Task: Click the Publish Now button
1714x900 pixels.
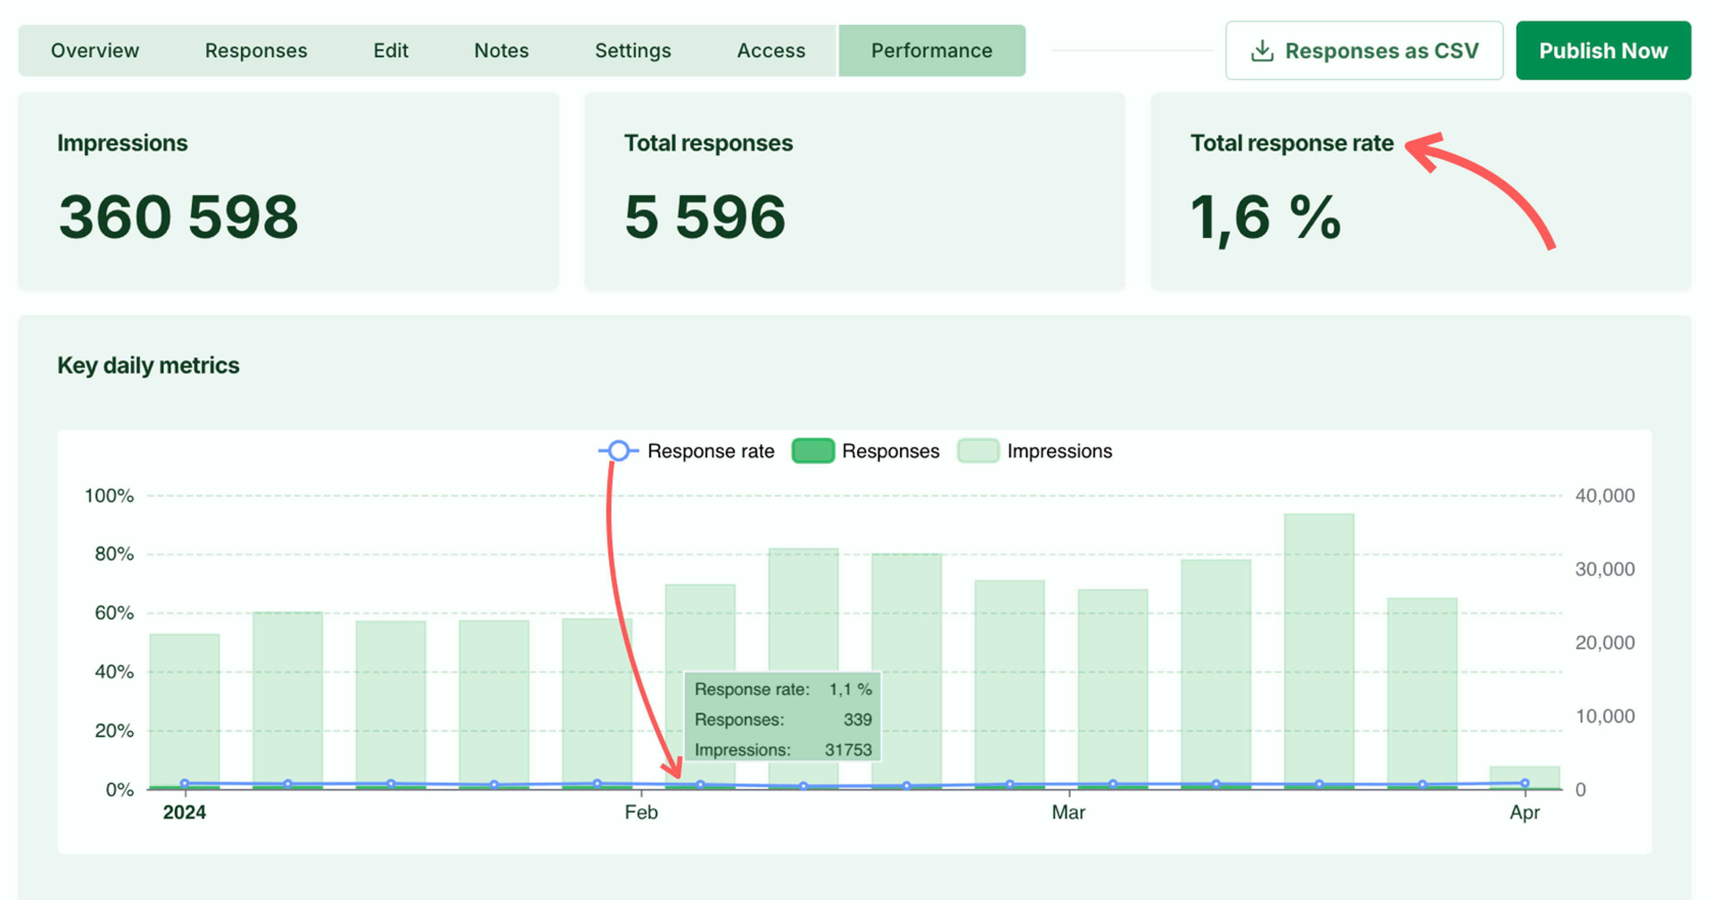Action: click(1603, 50)
